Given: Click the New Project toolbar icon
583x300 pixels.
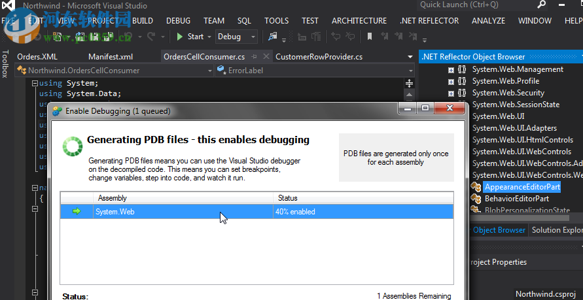Looking at the screenshot, I should tap(57, 37).
